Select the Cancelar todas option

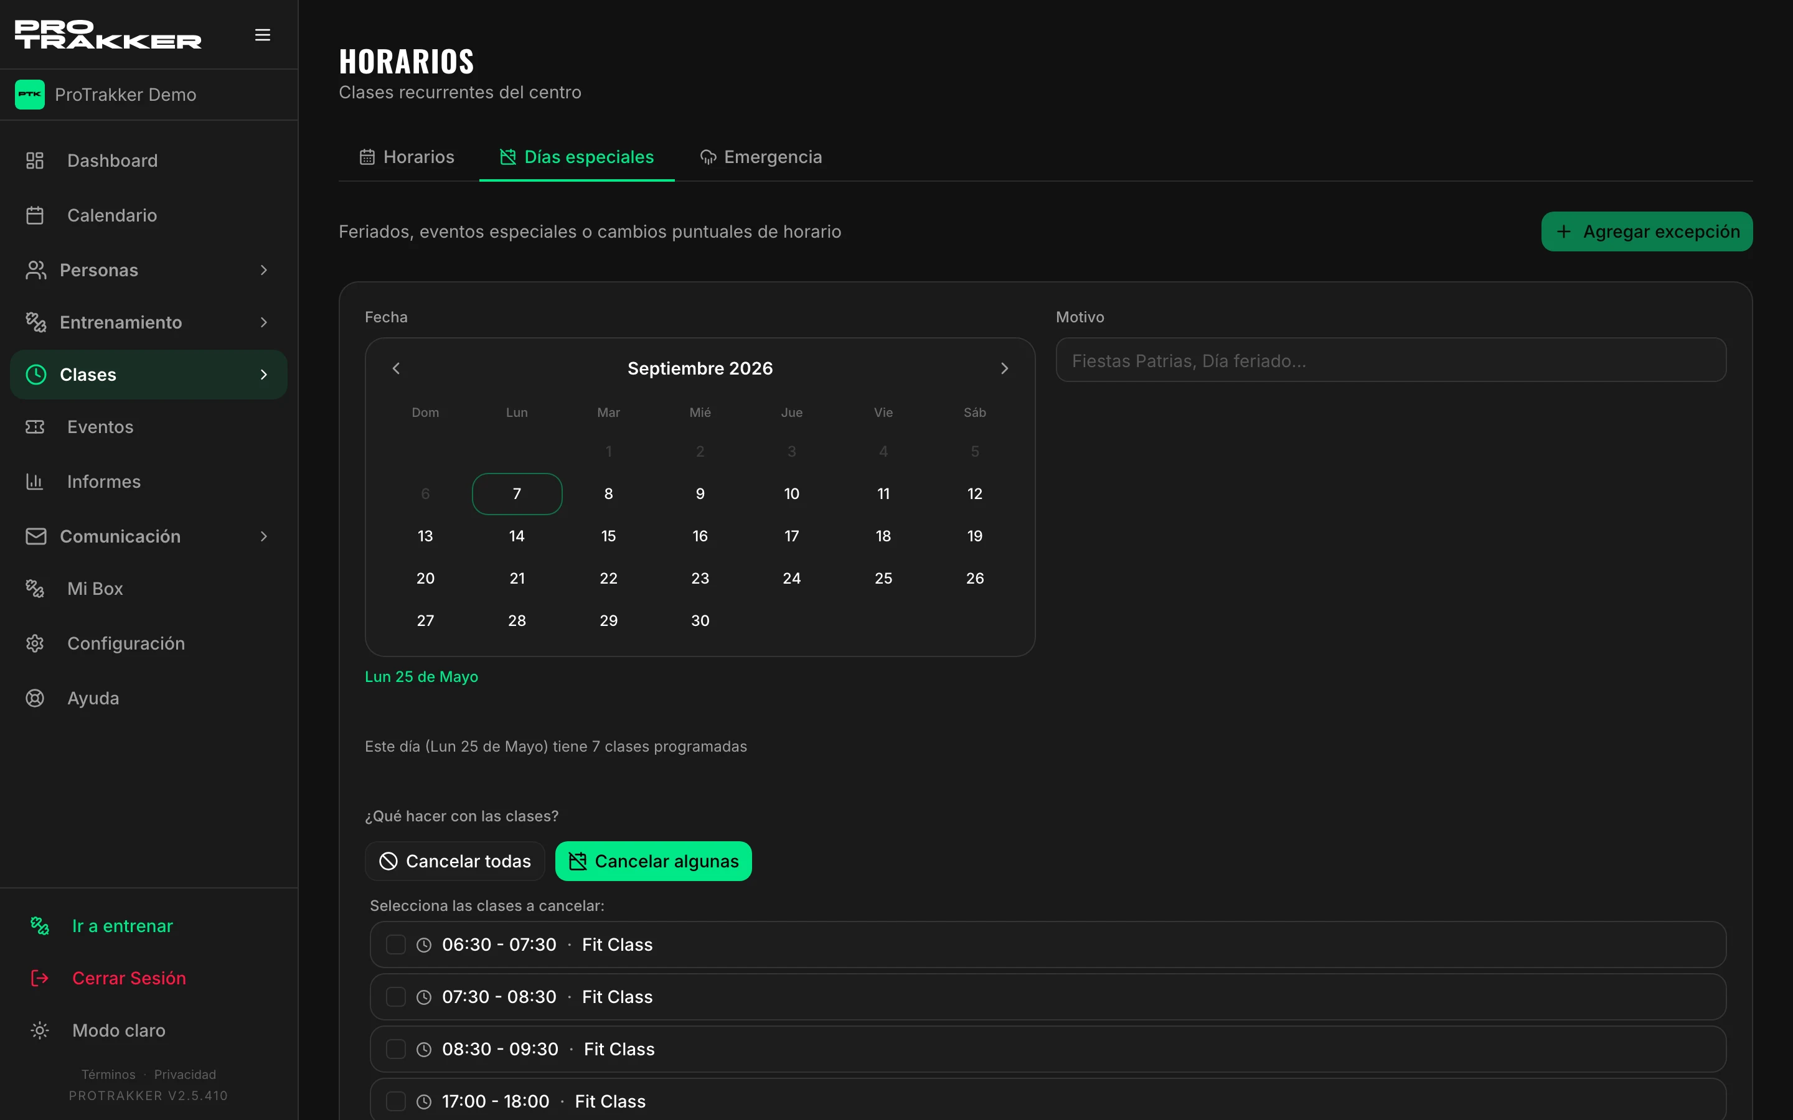point(455,862)
